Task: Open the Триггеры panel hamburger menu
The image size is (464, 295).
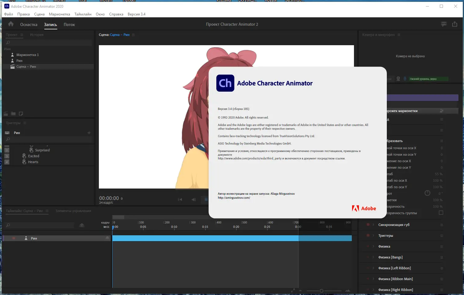Action: [x=24, y=123]
